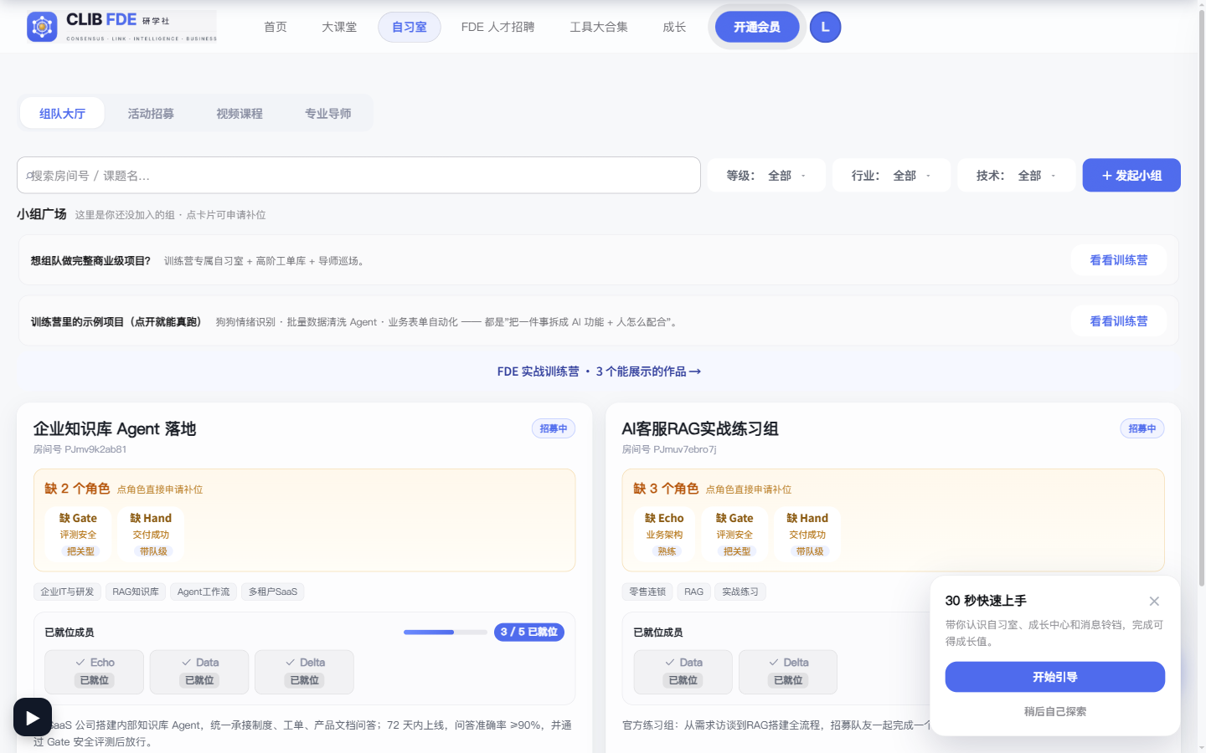
Task: Switch to the 专业导师 tab
Action: 328,113
